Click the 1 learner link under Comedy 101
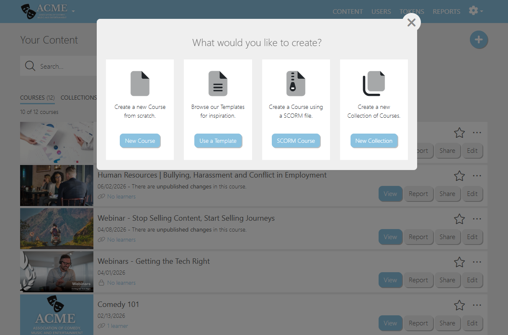Image resolution: width=508 pixels, height=335 pixels. tap(117, 326)
